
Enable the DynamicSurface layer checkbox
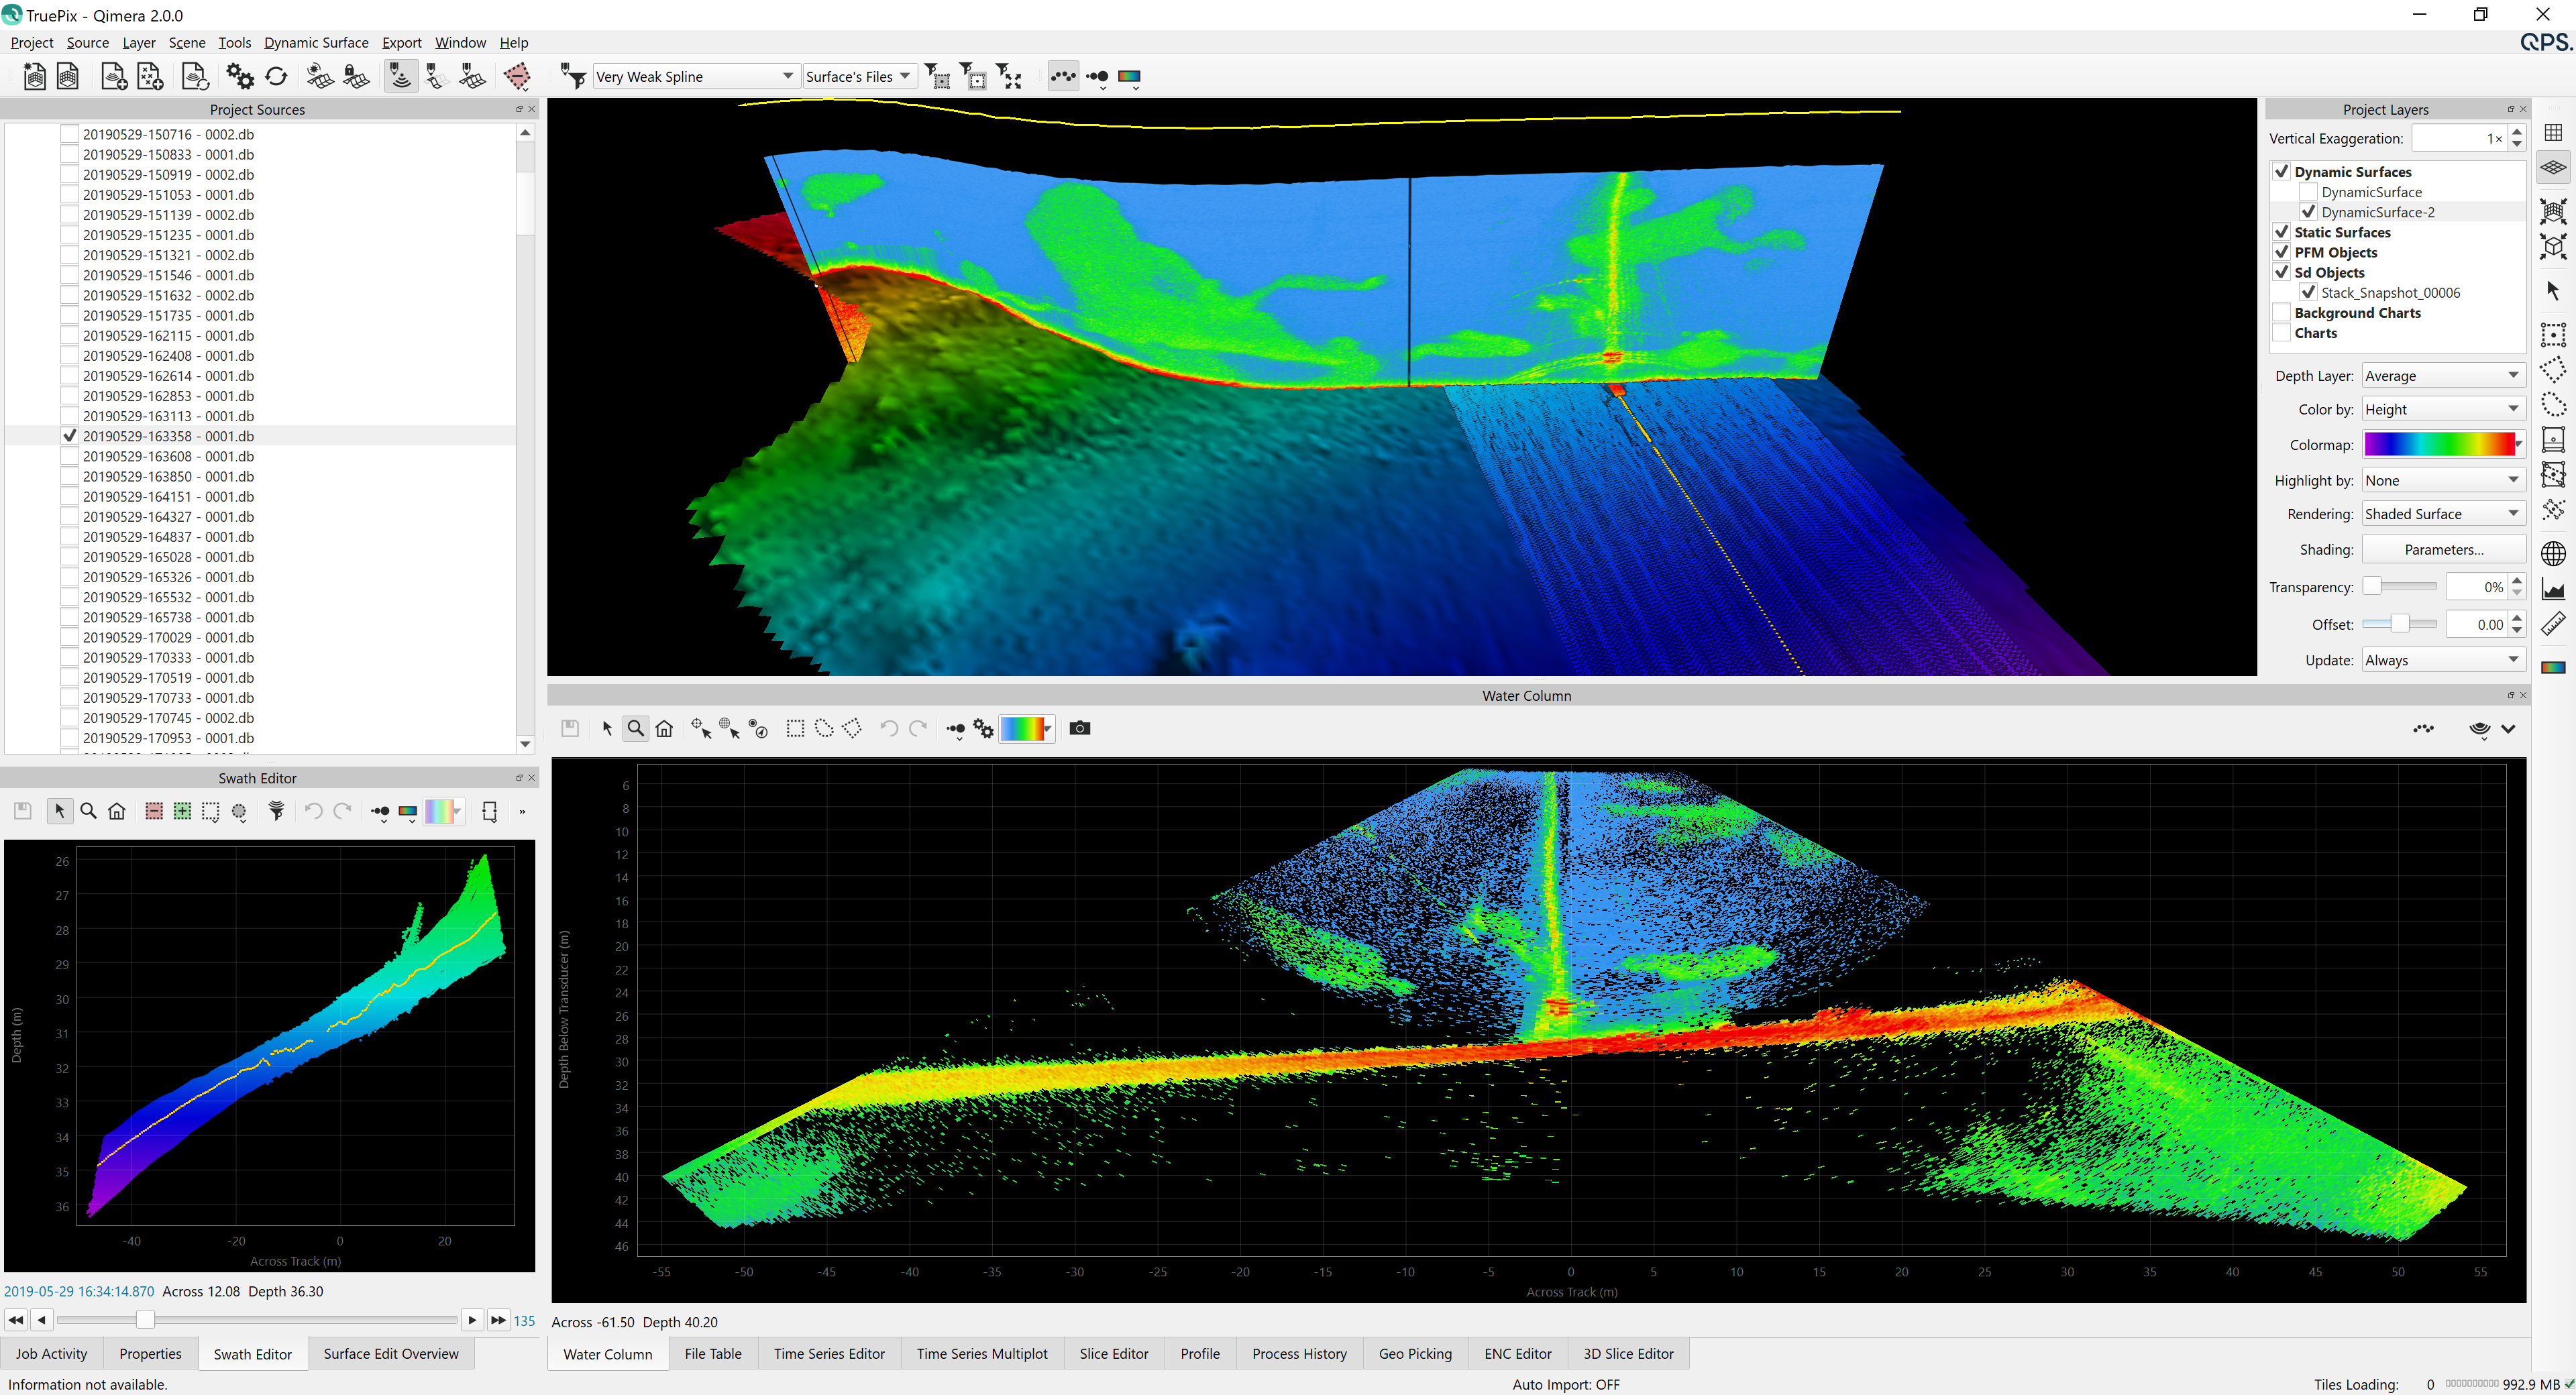click(x=2308, y=192)
